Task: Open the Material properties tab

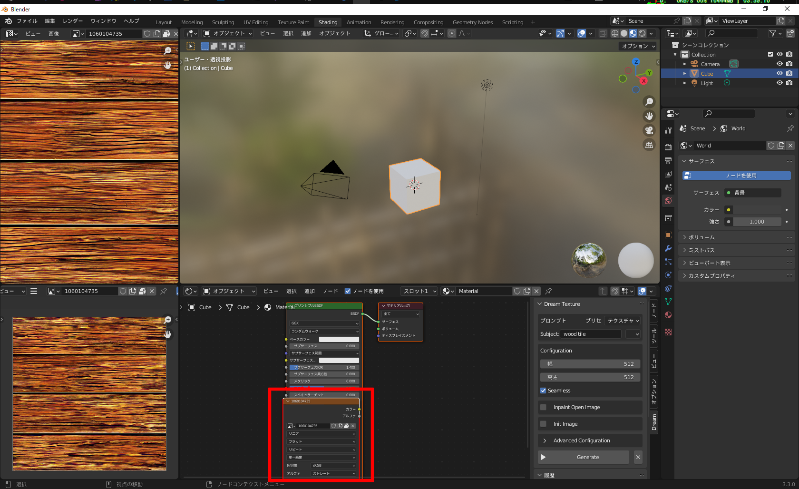Action: point(668,315)
